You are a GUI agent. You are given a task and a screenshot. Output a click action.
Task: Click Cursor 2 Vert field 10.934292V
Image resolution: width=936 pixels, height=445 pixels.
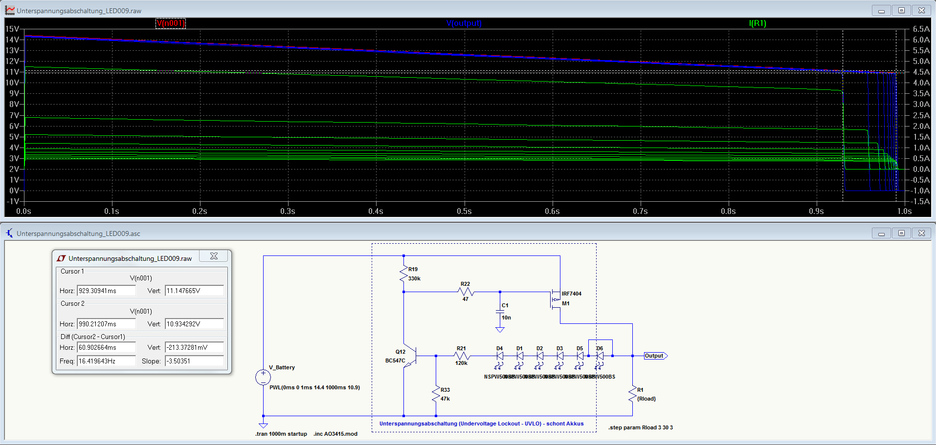pos(194,324)
